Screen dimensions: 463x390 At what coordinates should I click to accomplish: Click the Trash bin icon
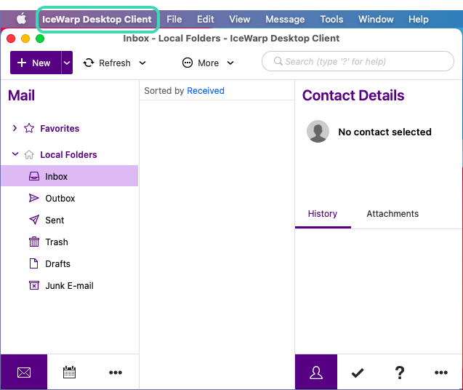(x=34, y=242)
